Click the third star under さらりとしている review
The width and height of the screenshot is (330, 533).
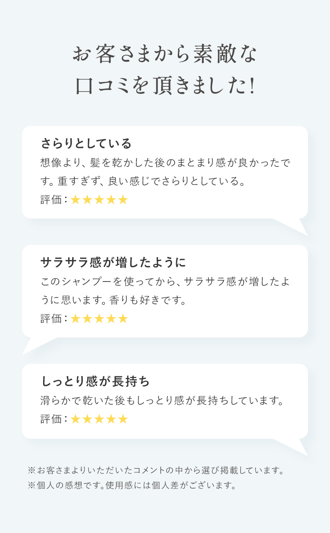[x=99, y=200]
